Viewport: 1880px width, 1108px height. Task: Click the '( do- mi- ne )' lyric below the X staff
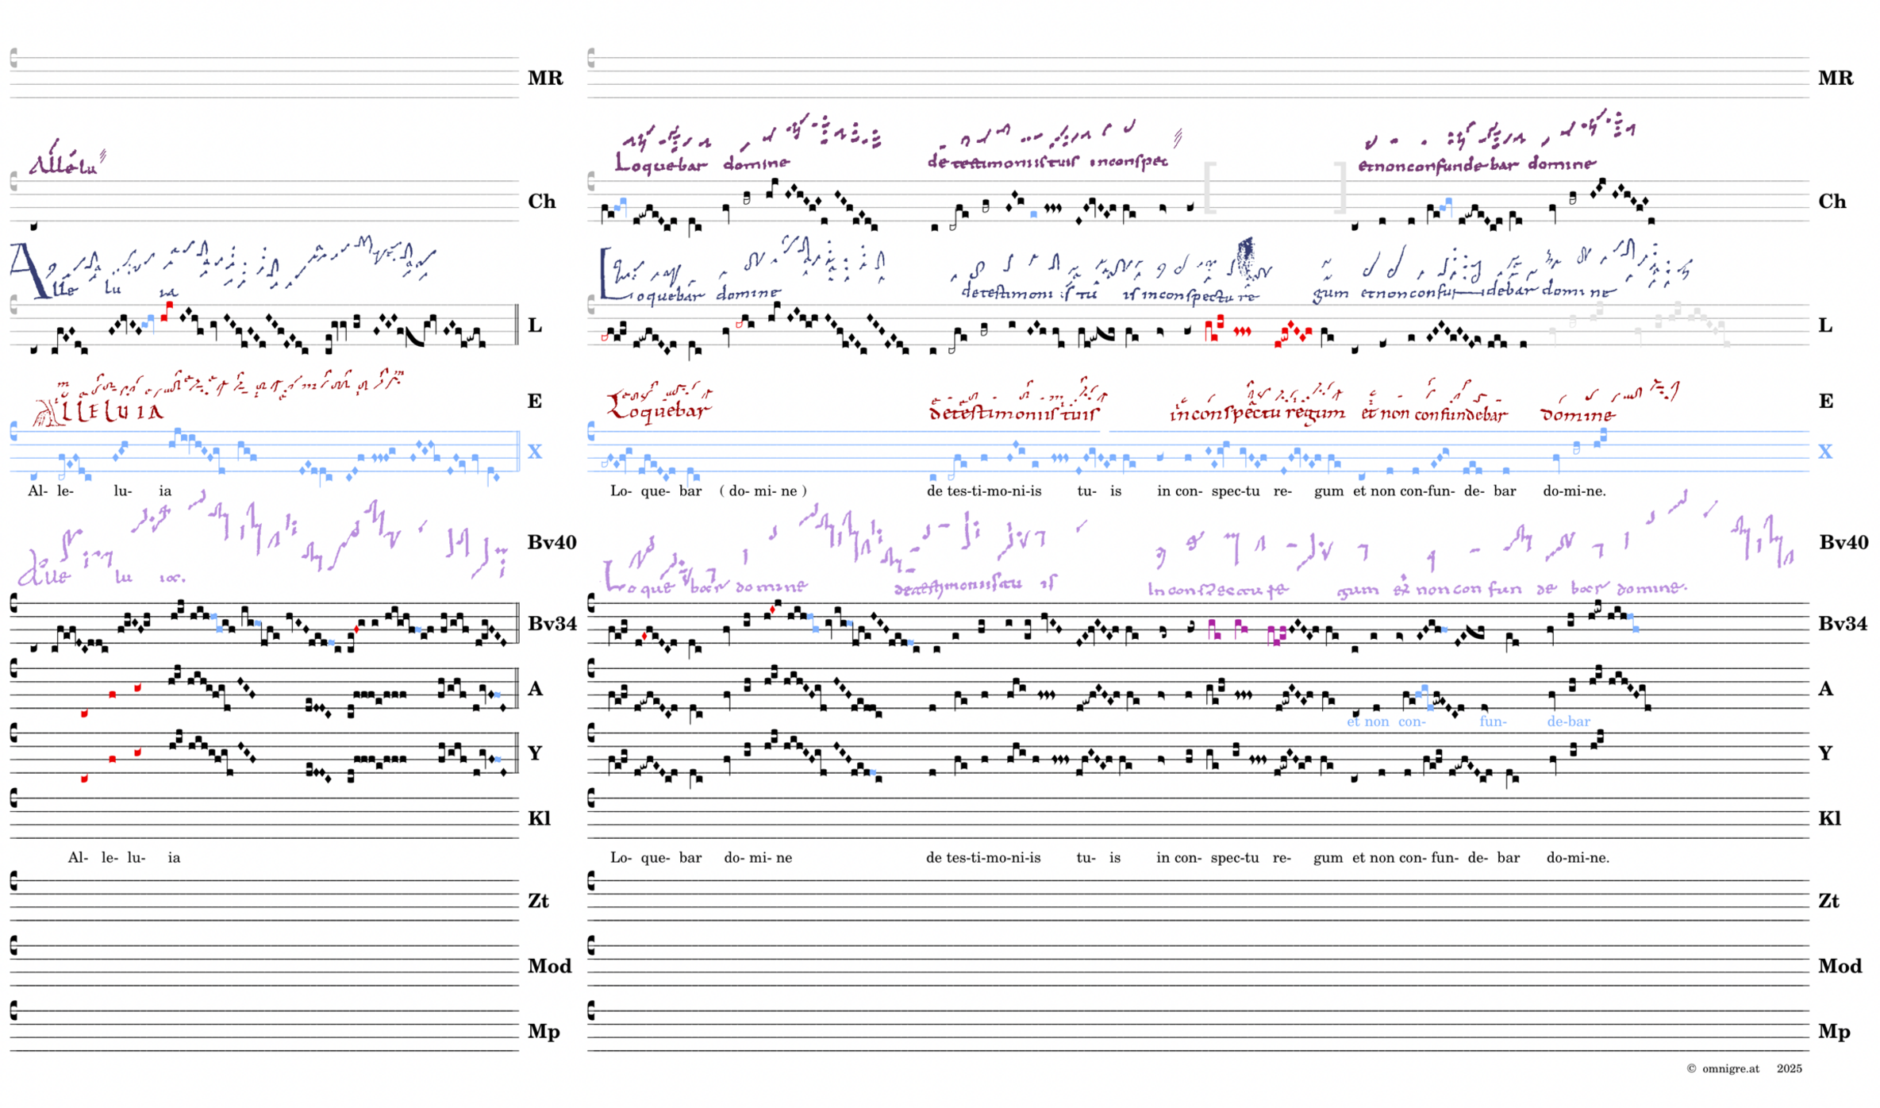[x=763, y=491]
